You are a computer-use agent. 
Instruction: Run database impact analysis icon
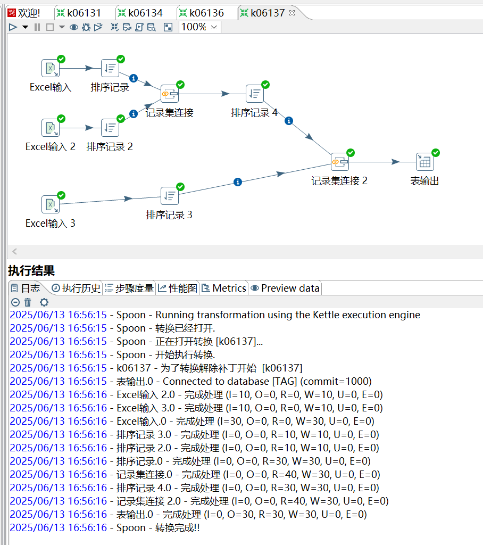coord(127,27)
